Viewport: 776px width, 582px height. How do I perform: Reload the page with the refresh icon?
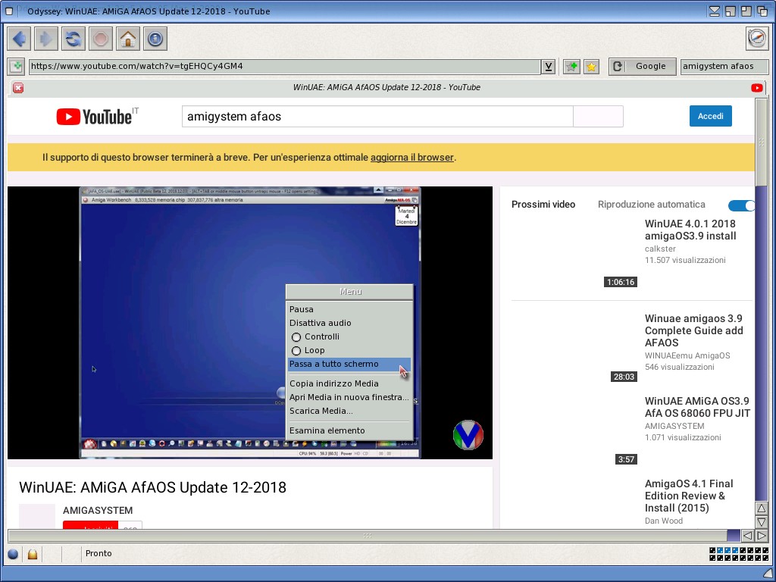pos(74,39)
